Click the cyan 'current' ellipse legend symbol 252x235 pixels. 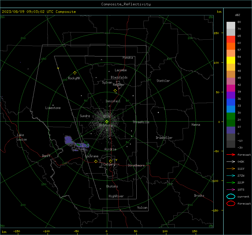point(231,196)
